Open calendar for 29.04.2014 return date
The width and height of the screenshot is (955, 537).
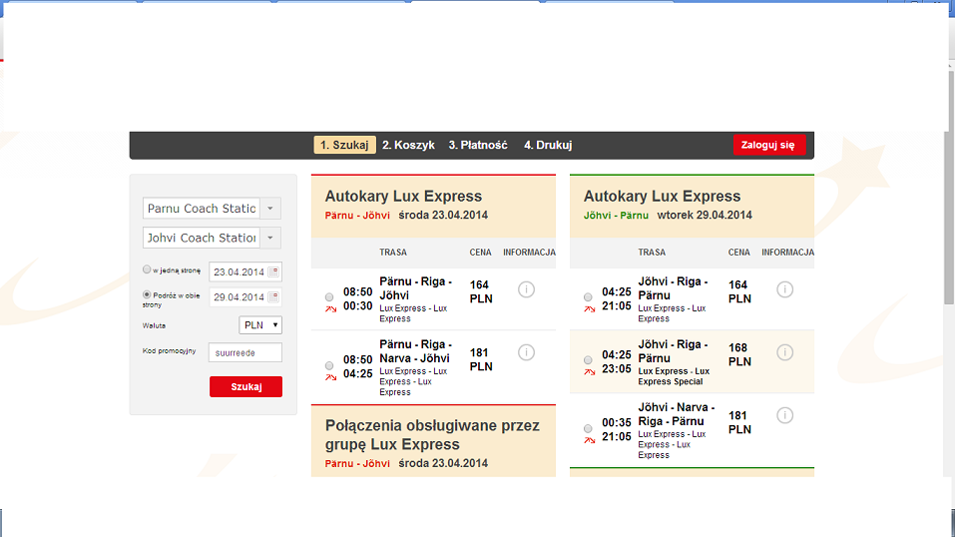coord(273,296)
